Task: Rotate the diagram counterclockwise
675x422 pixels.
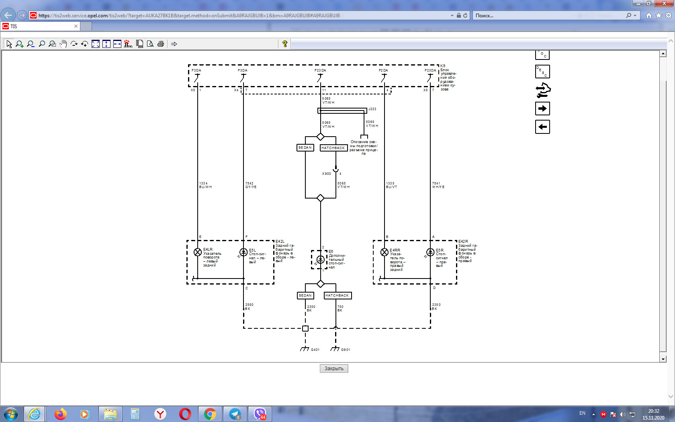Action: coord(84,44)
